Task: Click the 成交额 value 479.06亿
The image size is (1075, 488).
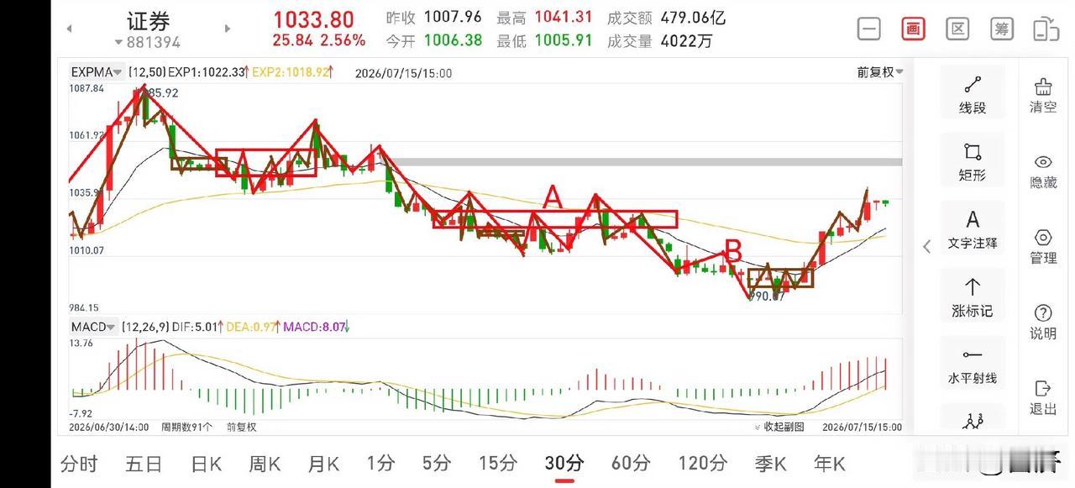Action: tap(694, 18)
